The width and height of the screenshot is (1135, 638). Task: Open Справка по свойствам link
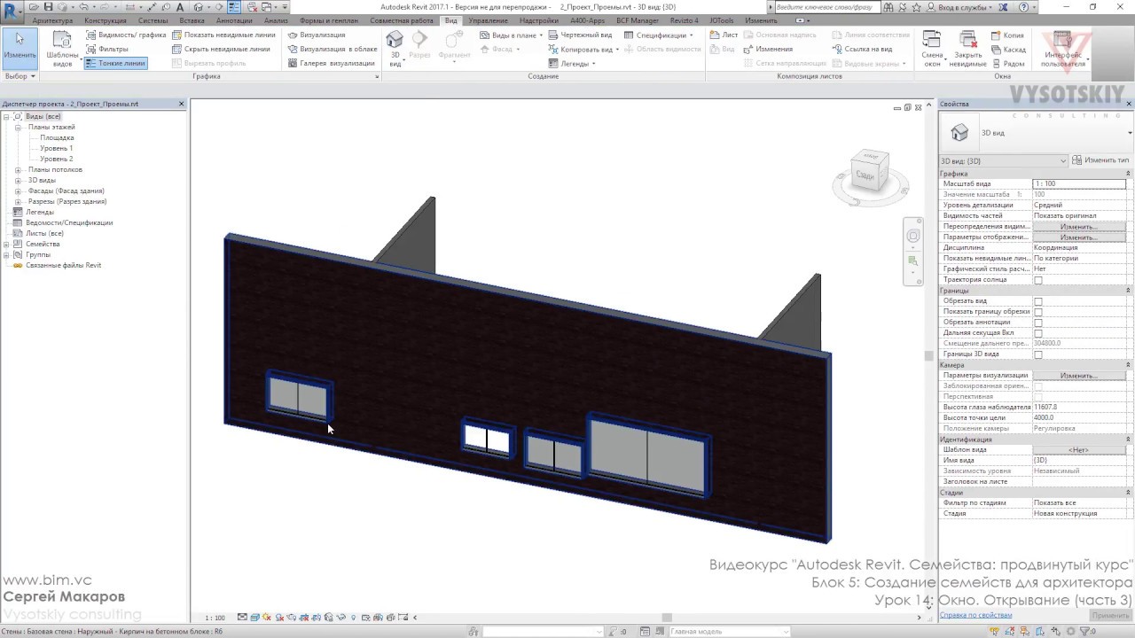975,615
